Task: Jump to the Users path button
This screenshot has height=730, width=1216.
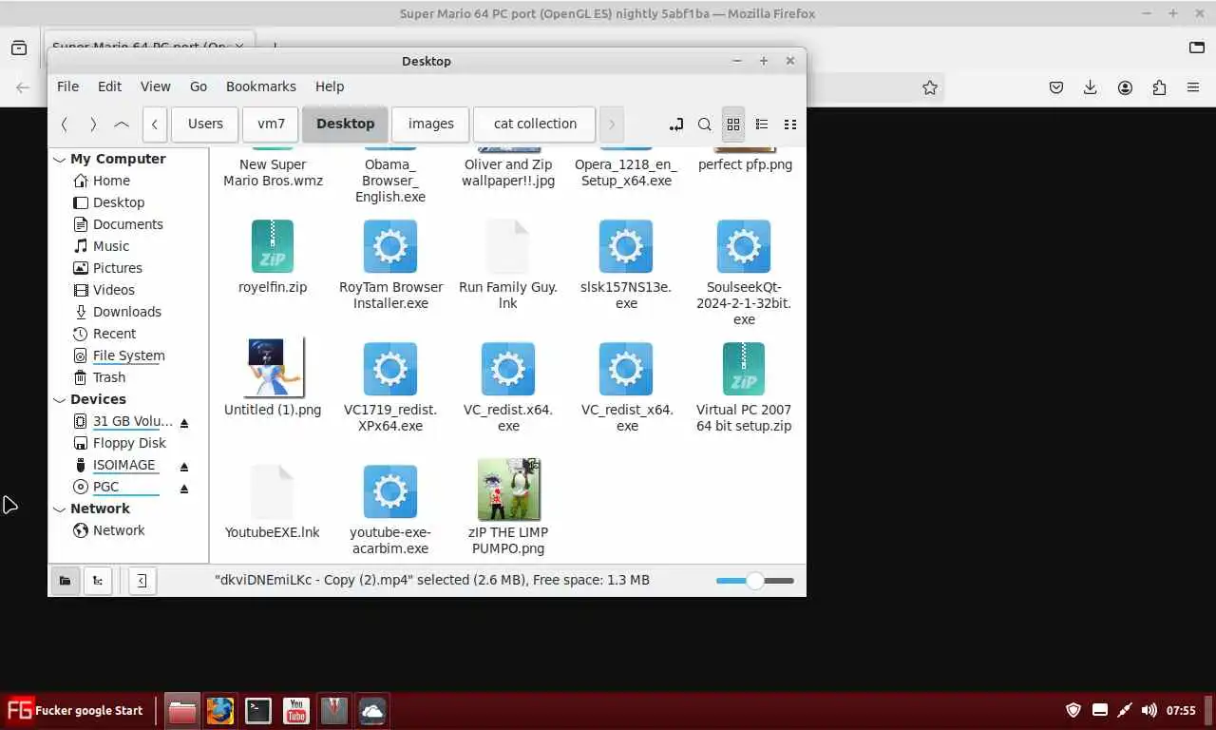Action: click(205, 125)
